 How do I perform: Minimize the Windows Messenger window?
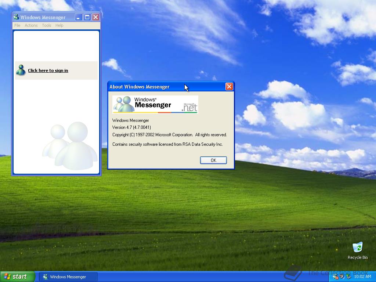(79, 17)
